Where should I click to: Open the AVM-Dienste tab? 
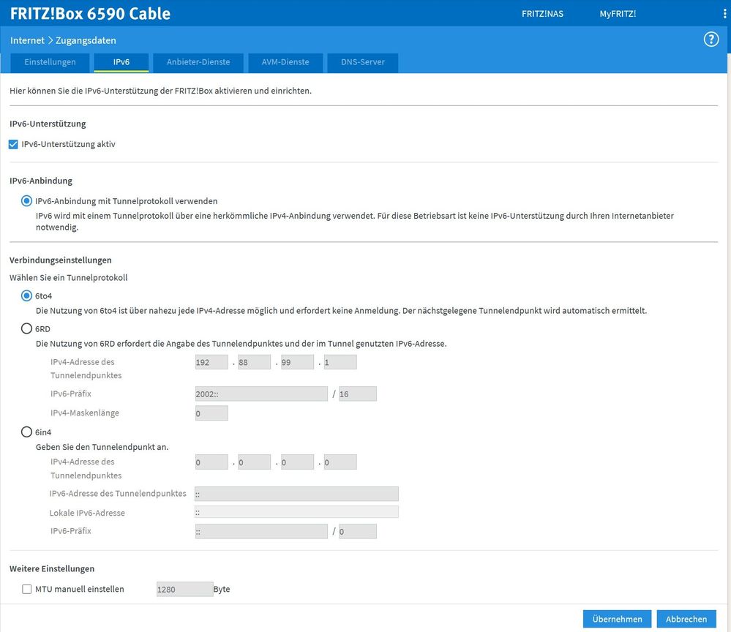[x=285, y=62]
